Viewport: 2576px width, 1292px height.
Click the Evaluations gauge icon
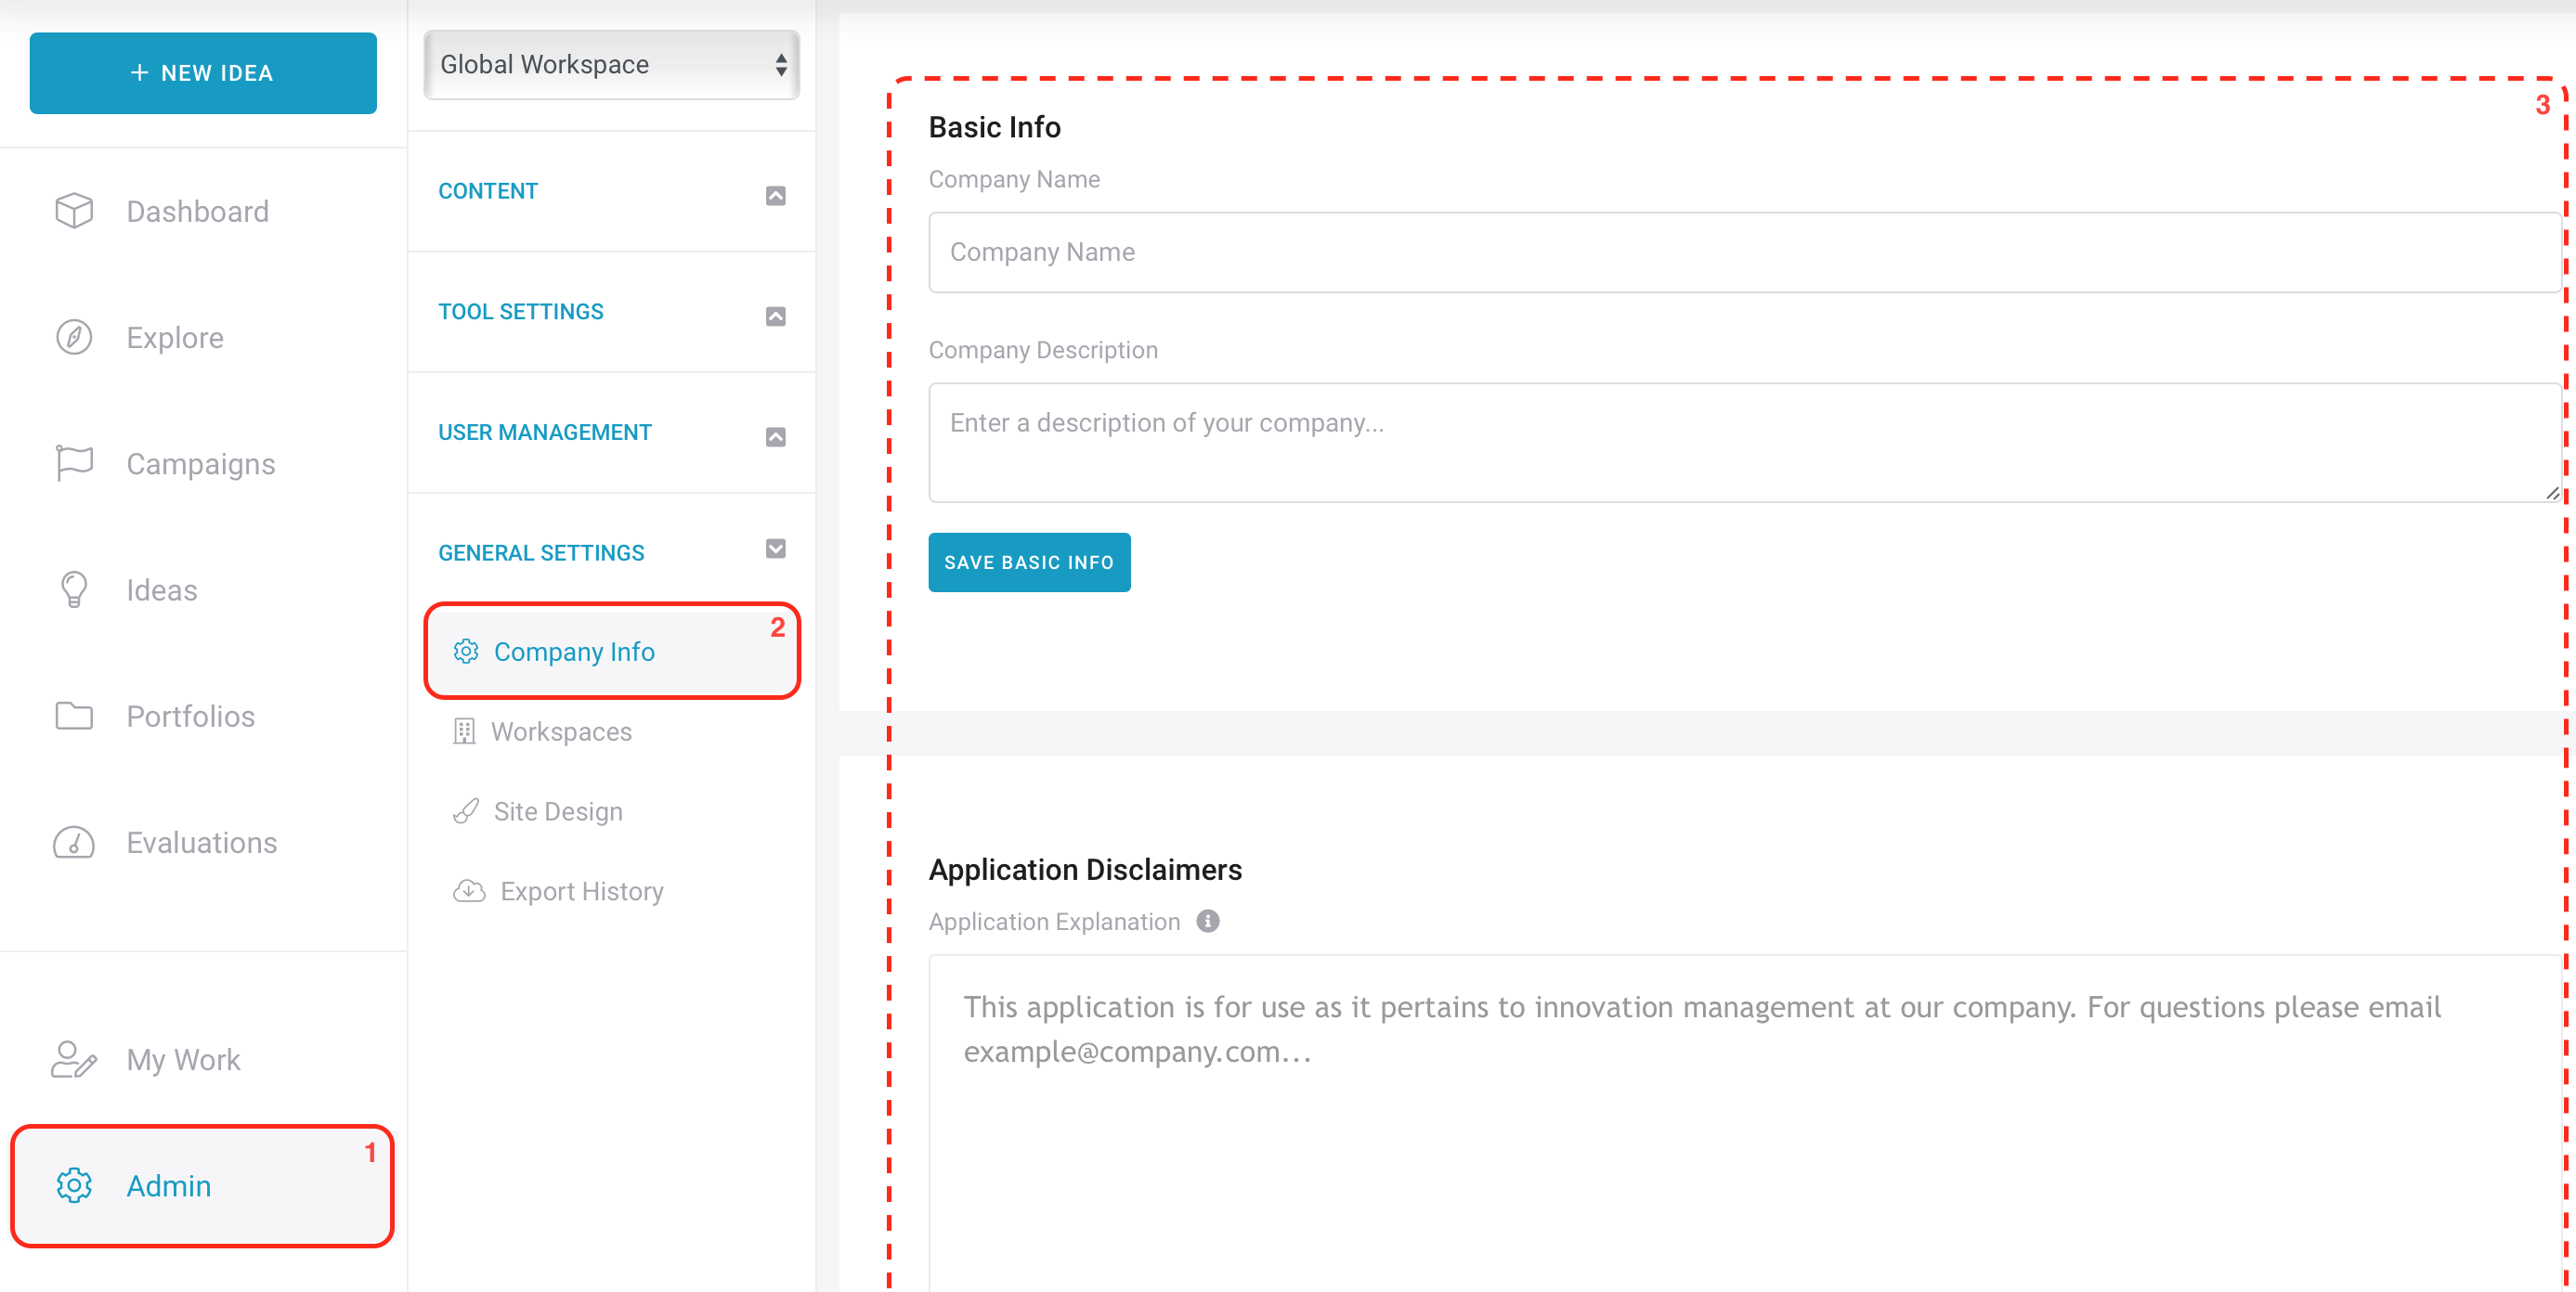74,843
